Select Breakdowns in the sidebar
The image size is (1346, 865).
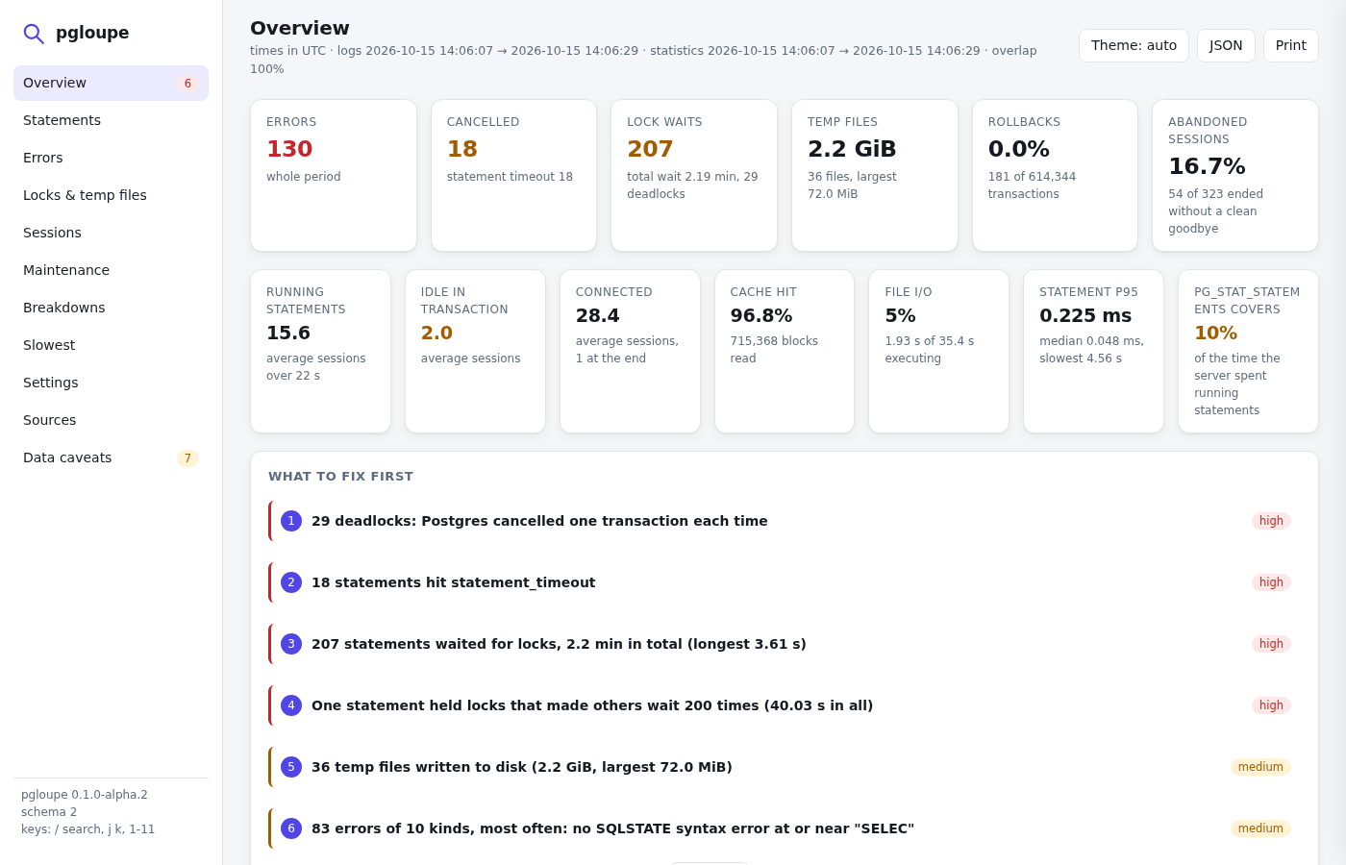coord(111,308)
